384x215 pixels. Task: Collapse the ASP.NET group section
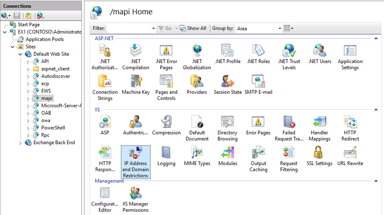[x=376, y=39]
